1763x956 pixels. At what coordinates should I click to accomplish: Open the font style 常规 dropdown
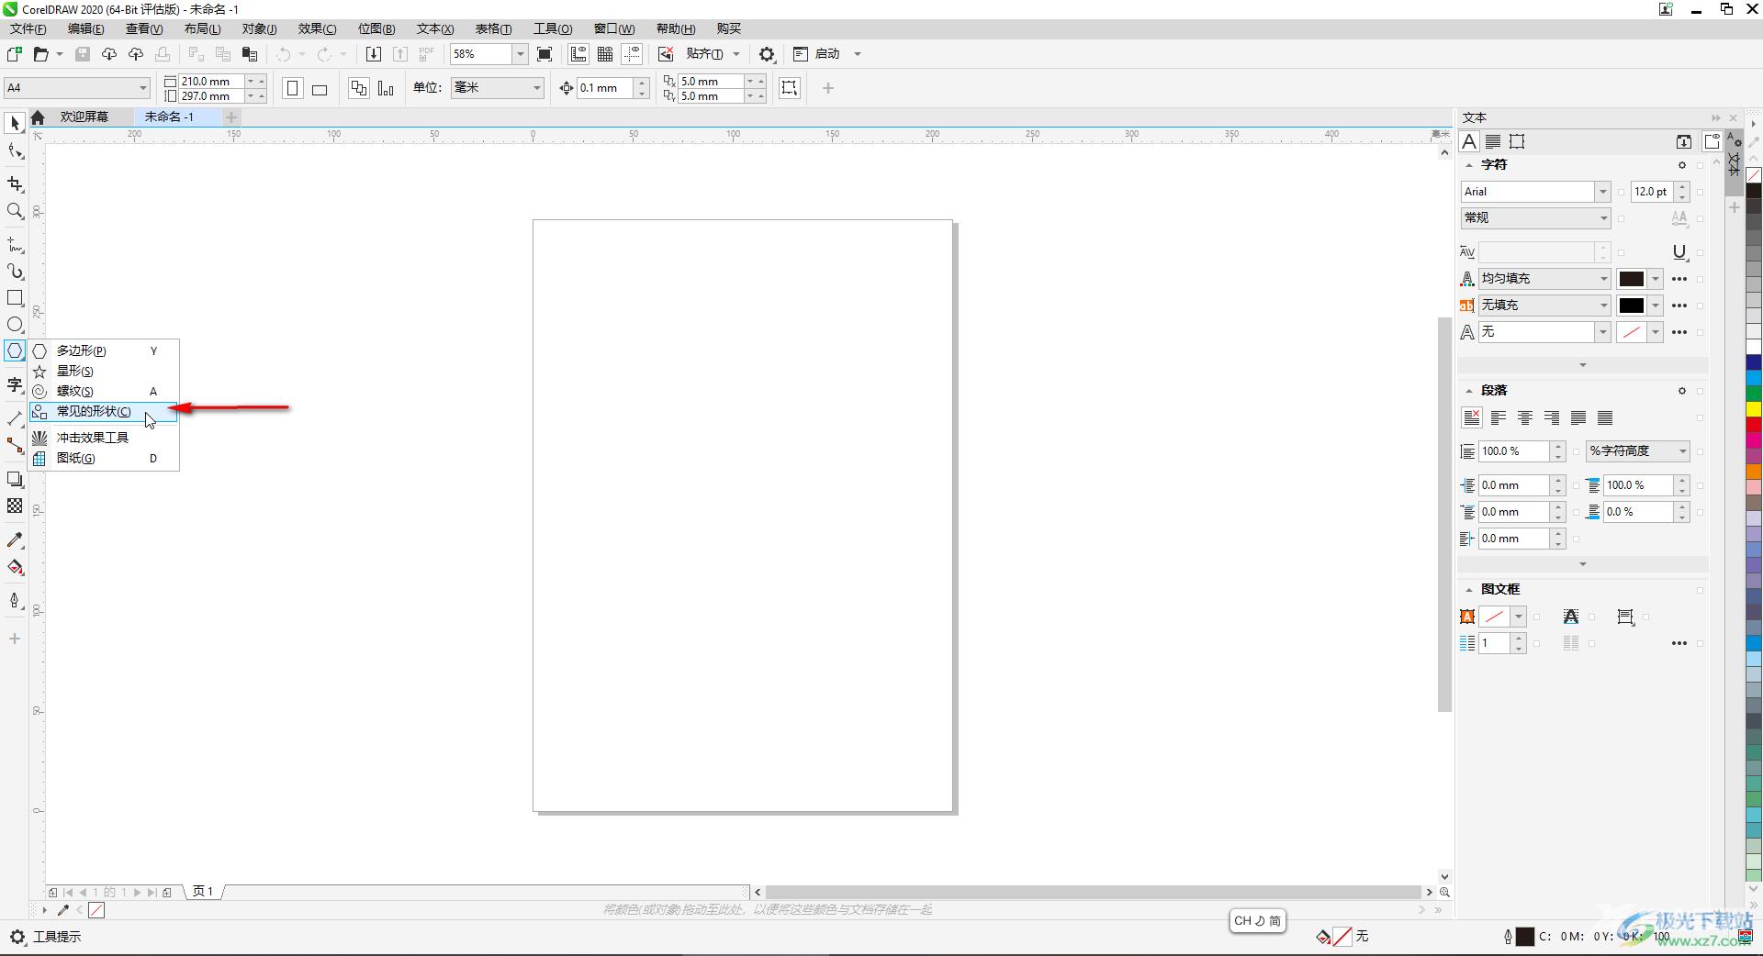(x=1603, y=218)
